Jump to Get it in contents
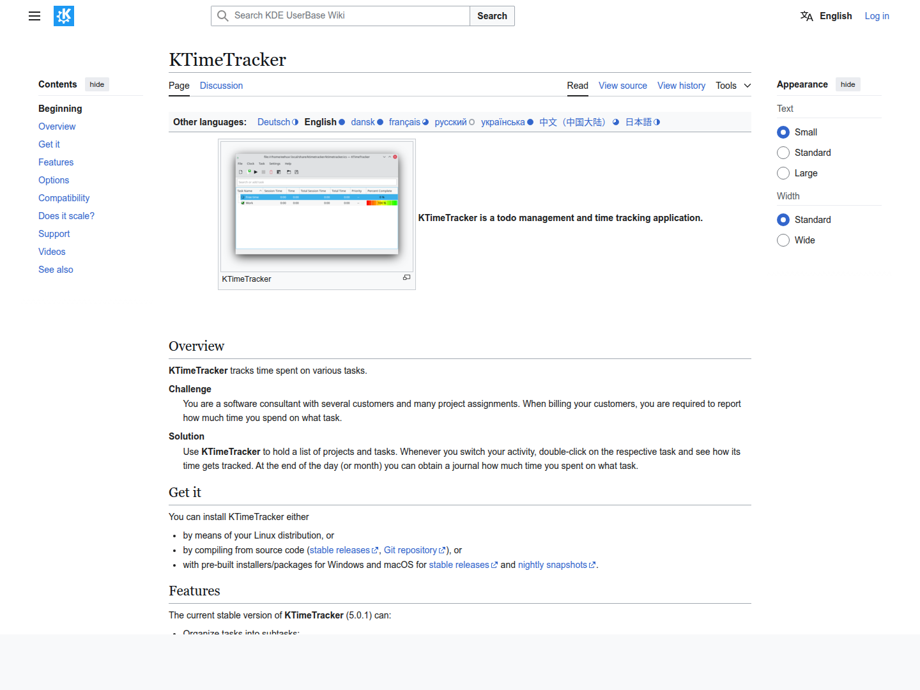 (49, 144)
